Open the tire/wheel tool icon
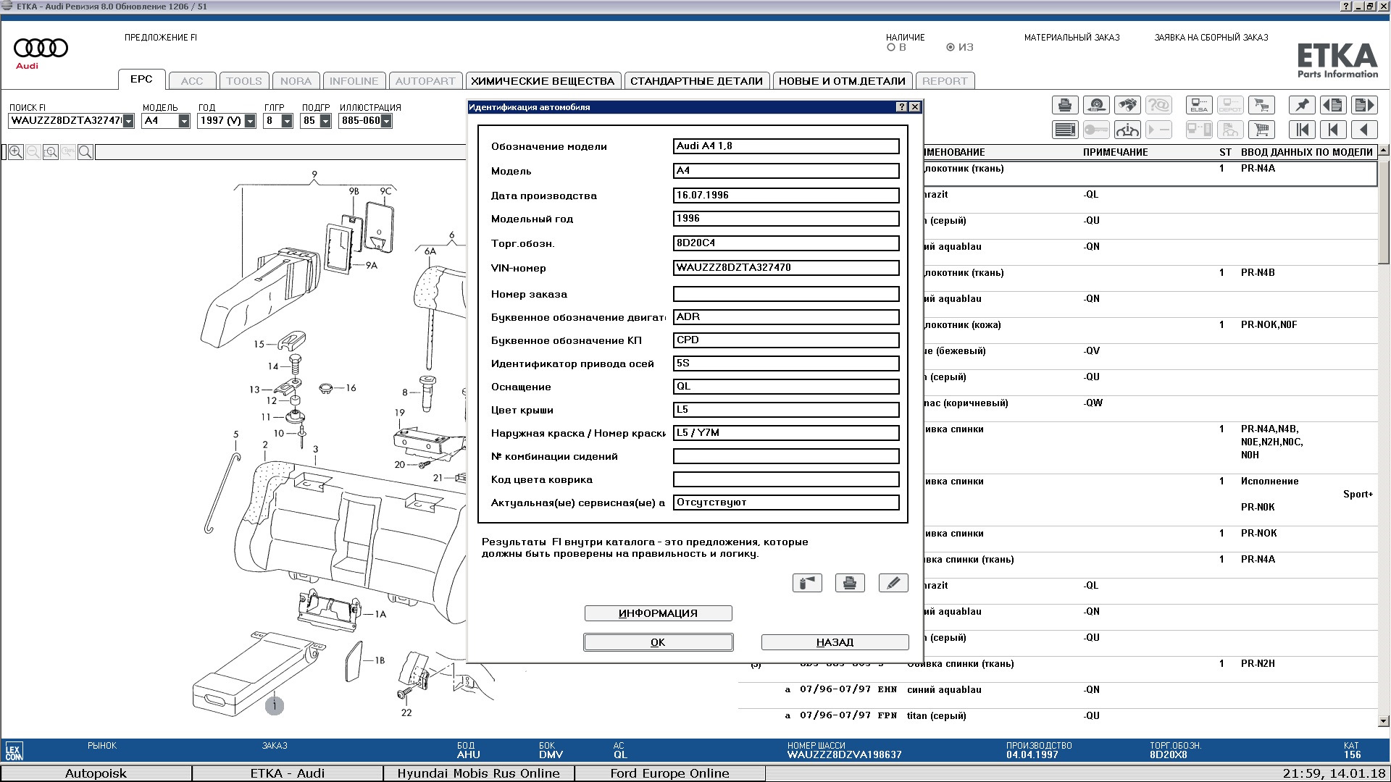This screenshot has width=1391, height=782. pyautogui.click(x=1096, y=106)
